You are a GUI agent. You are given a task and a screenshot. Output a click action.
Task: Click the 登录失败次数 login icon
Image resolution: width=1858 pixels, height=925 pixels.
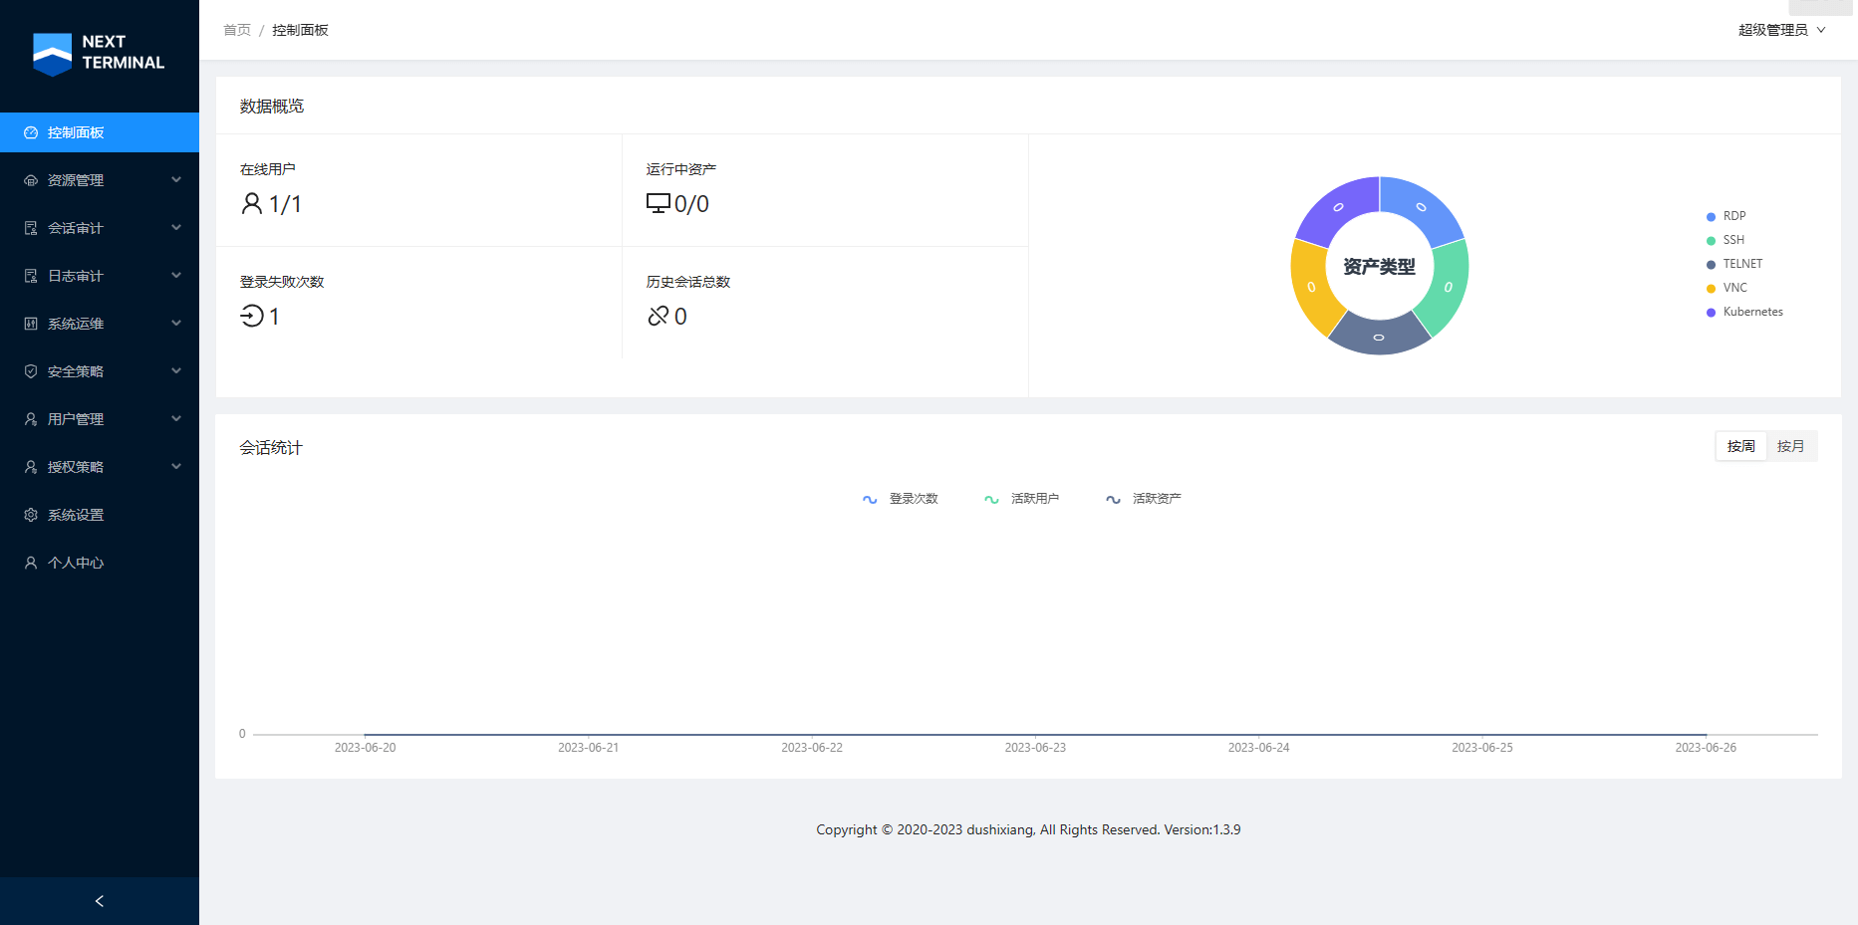[x=252, y=317]
